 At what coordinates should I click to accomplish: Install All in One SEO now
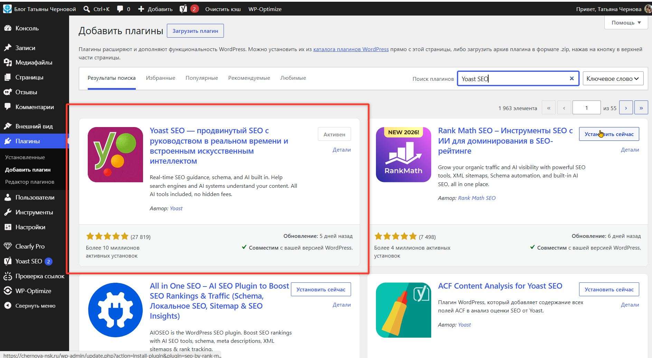(x=321, y=289)
